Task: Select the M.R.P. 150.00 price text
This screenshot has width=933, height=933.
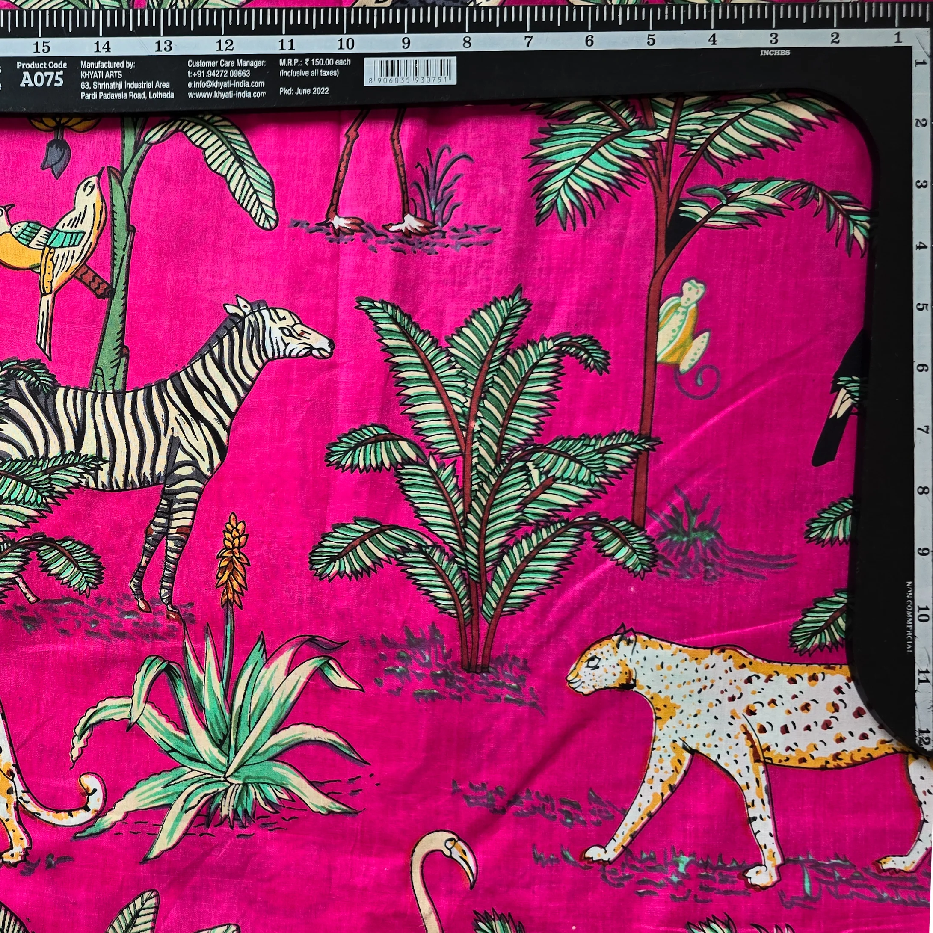Action: click(315, 63)
